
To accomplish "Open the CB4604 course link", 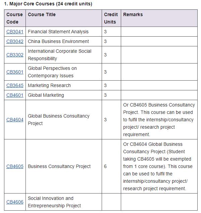I will (x=15, y=120).
